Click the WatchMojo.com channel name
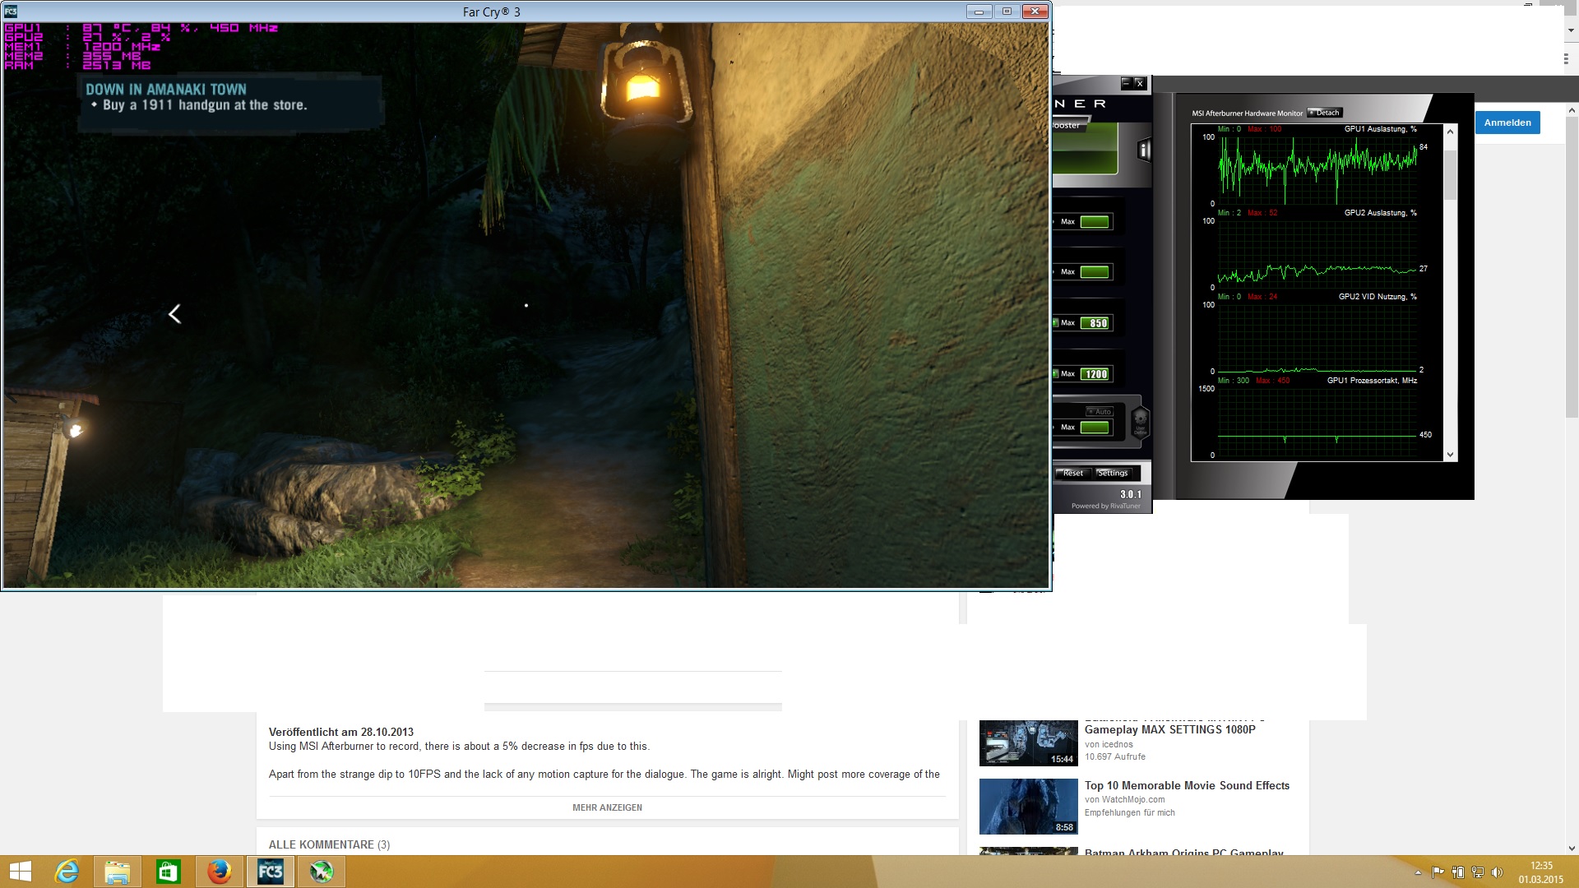This screenshot has width=1579, height=888. pyautogui.click(x=1133, y=799)
